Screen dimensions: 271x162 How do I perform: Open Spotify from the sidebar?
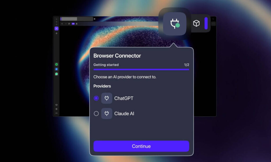(x=57, y=64)
